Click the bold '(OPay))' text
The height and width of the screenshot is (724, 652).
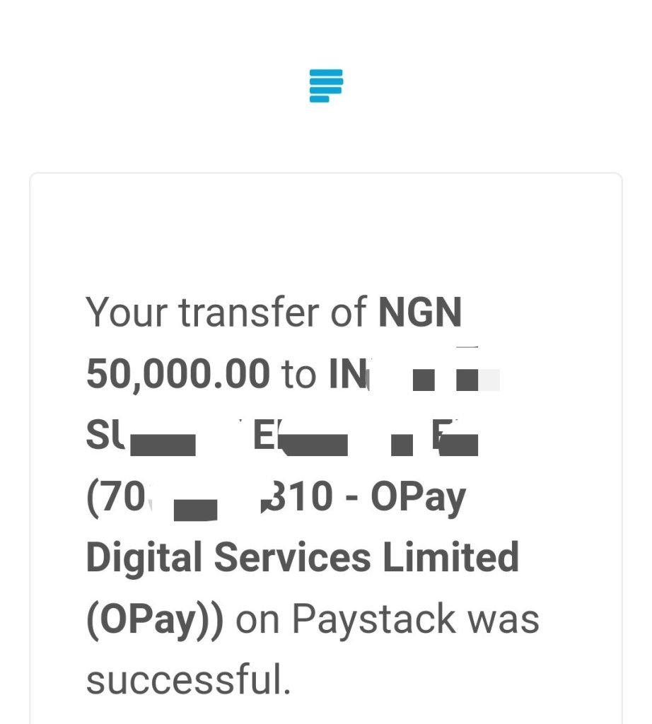click(x=155, y=620)
